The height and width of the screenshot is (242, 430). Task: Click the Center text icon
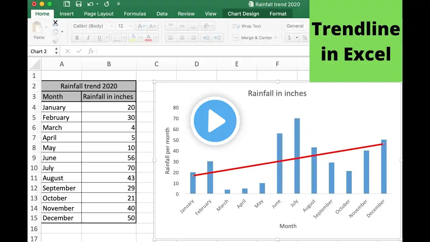pyautogui.click(x=182, y=38)
